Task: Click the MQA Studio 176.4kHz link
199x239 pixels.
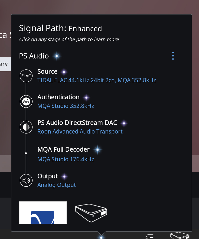Action: tap(66, 159)
